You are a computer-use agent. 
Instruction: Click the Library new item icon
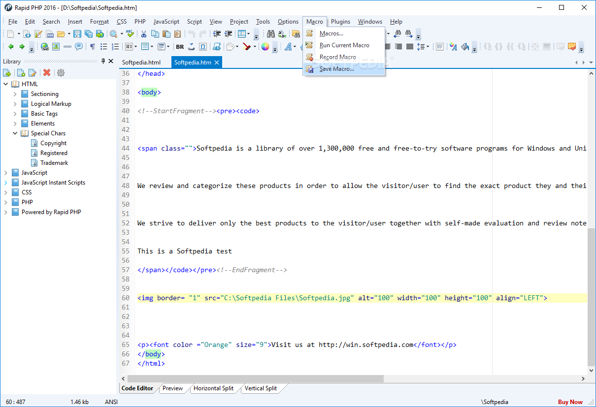point(21,73)
